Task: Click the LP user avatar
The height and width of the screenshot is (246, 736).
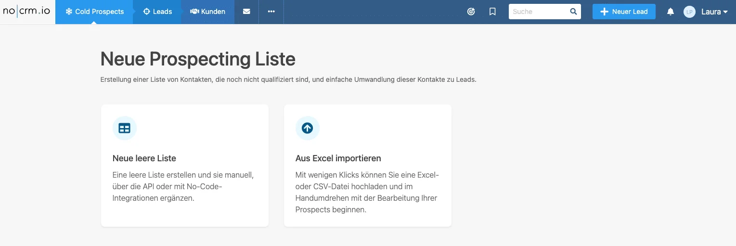Action: (x=689, y=12)
